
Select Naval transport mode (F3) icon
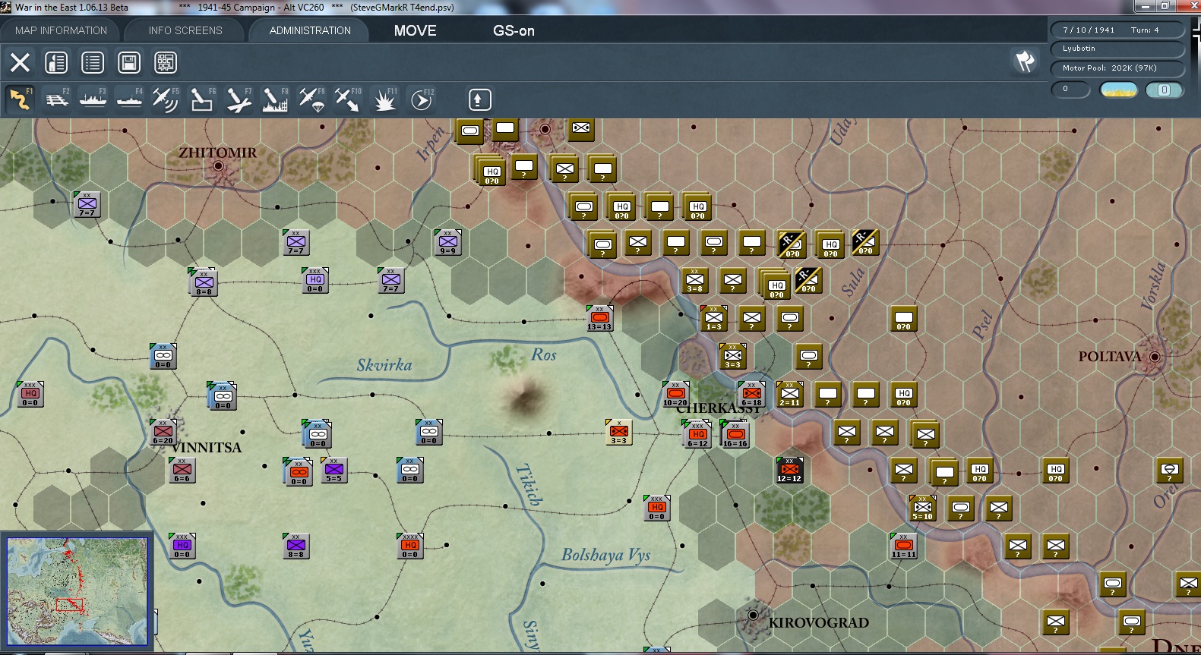coord(93,99)
